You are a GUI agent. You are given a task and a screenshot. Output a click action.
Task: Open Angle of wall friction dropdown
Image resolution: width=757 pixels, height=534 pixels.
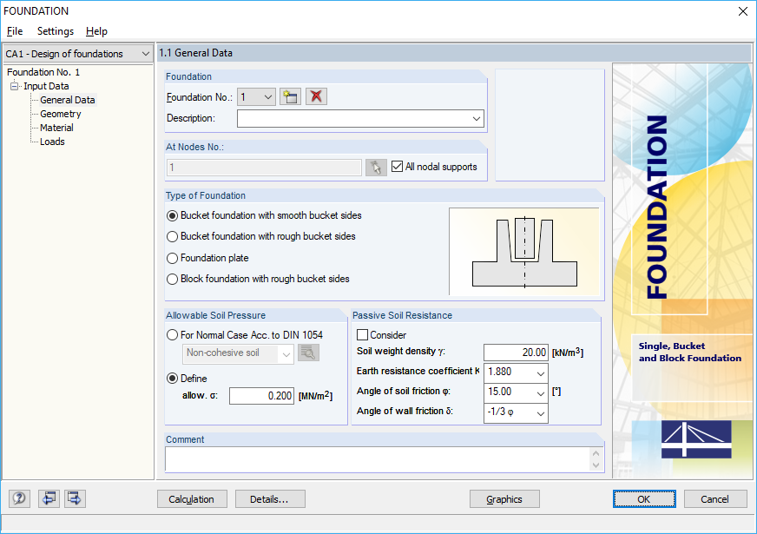(541, 413)
